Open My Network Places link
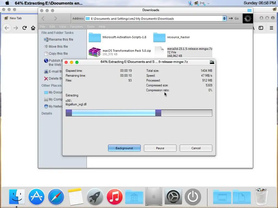Viewport: 278px width, 208px height. pyautogui.click(x=53, y=106)
